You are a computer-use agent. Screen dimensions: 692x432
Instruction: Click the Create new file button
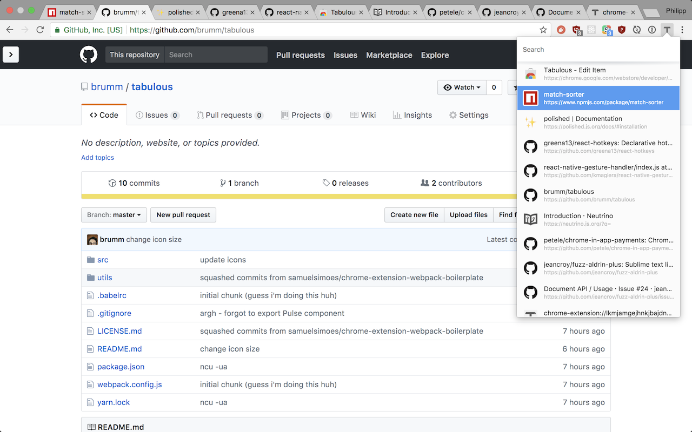414,215
